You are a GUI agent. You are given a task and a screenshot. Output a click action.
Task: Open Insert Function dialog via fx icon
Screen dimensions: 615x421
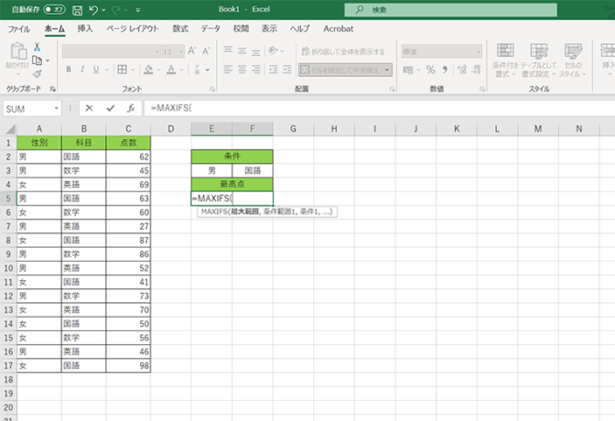click(131, 108)
